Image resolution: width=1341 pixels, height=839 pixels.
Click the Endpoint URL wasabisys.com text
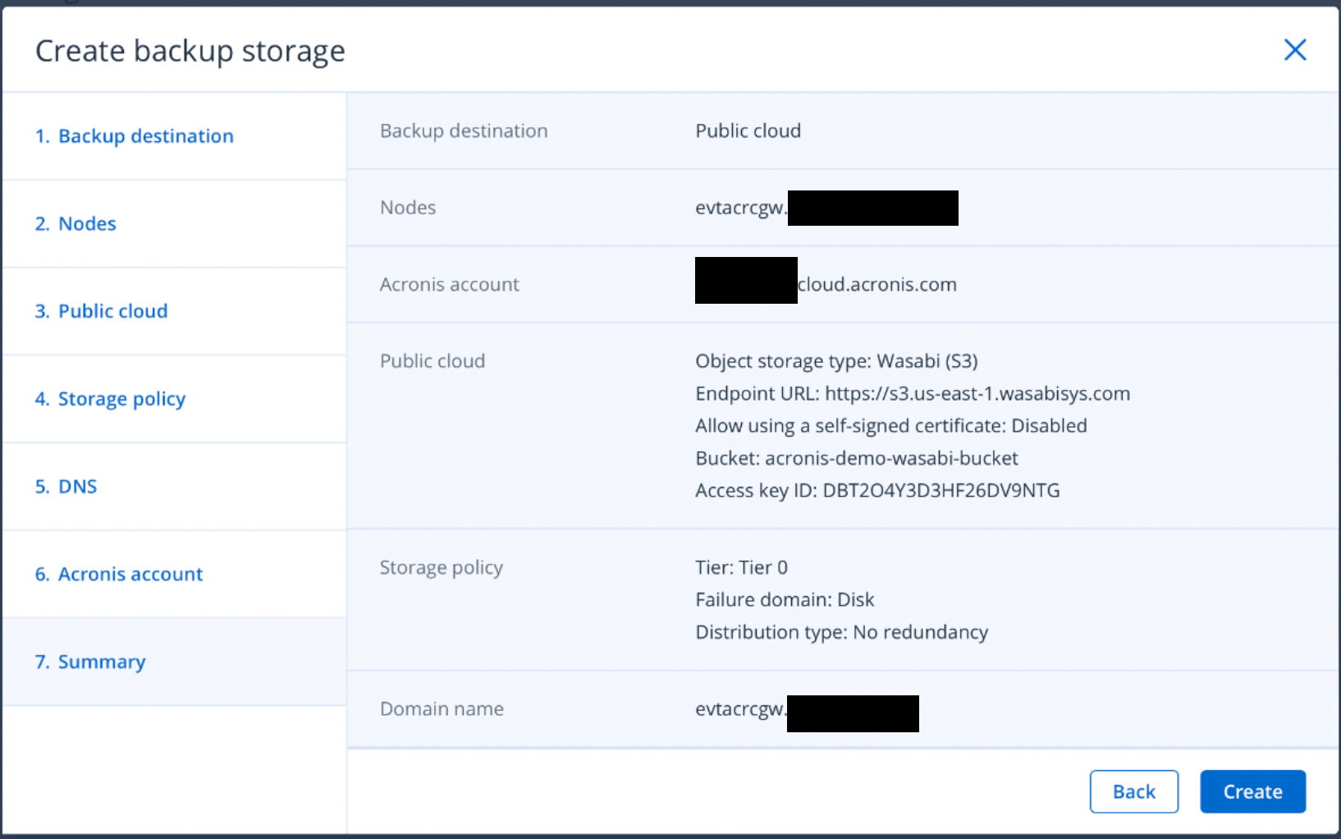(x=912, y=394)
